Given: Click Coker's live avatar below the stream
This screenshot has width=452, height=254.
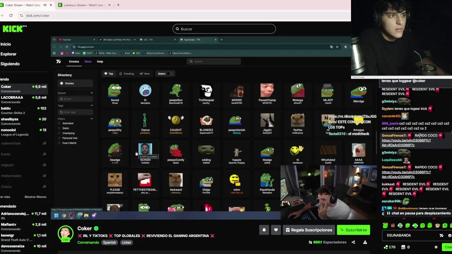Looking at the screenshot, I should (65, 234).
